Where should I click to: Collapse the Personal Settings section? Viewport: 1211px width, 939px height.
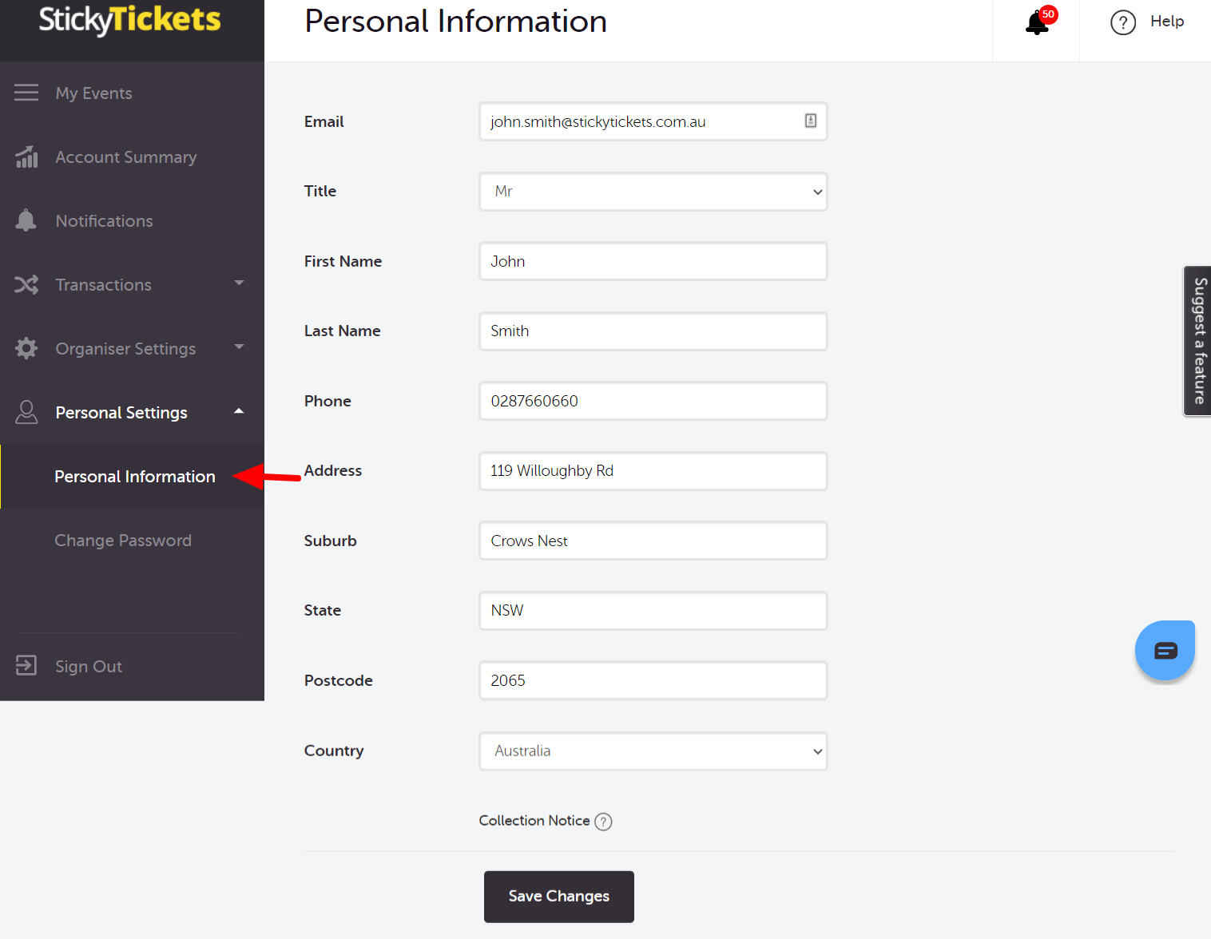[x=238, y=412]
